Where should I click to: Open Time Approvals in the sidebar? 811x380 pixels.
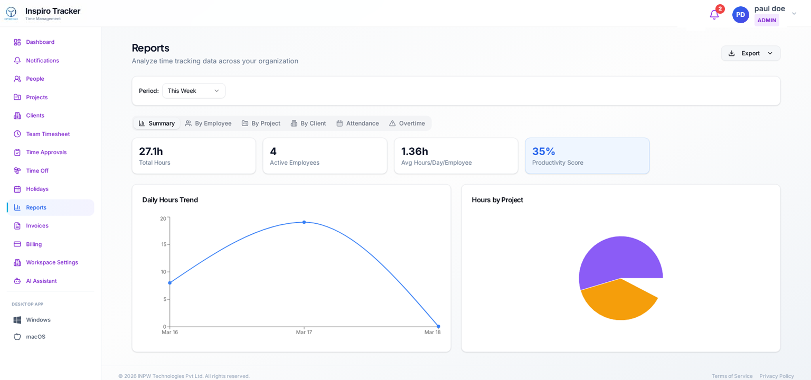pyautogui.click(x=46, y=153)
